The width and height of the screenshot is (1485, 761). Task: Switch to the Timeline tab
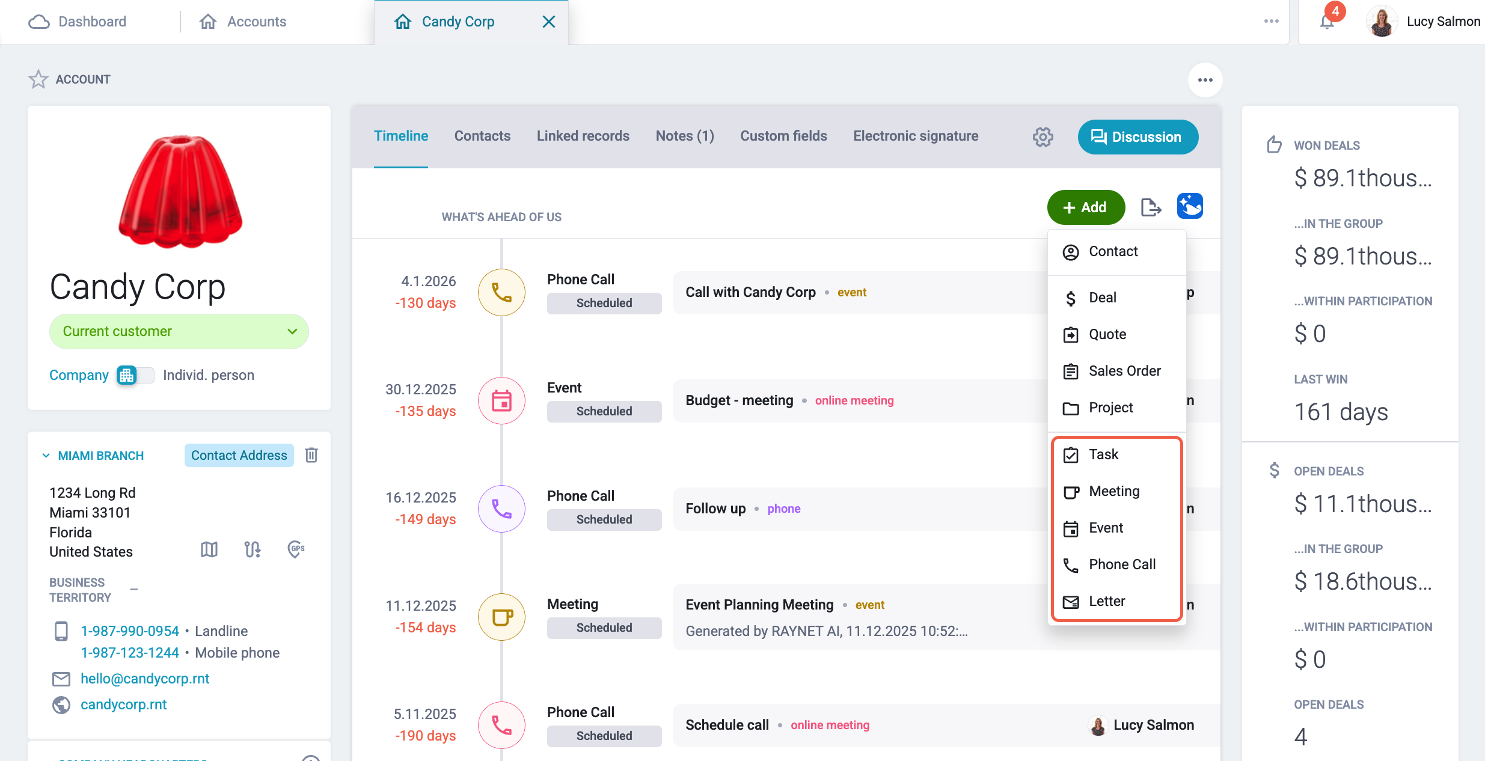pyautogui.click(x=401, y=136)
